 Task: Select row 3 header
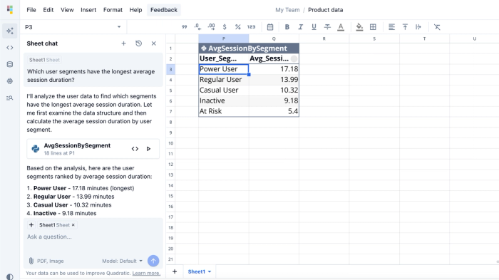coord(170,69)
